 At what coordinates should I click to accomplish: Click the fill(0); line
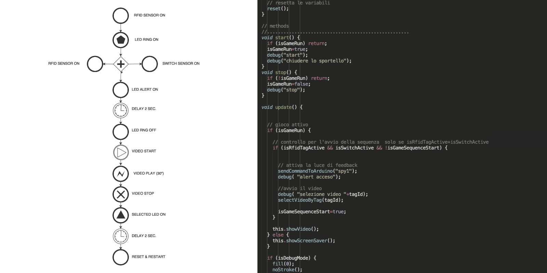coord(283,264)
